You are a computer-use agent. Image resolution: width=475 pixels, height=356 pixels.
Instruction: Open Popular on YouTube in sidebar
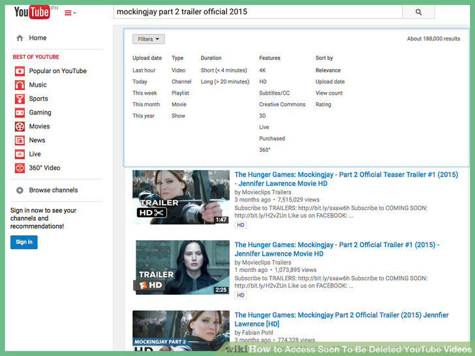point(57,71)
